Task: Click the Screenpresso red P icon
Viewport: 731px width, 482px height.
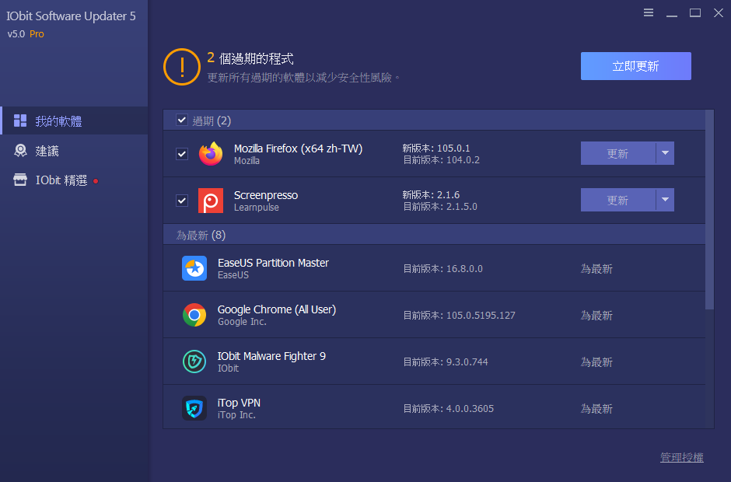Action: (211, 201)
